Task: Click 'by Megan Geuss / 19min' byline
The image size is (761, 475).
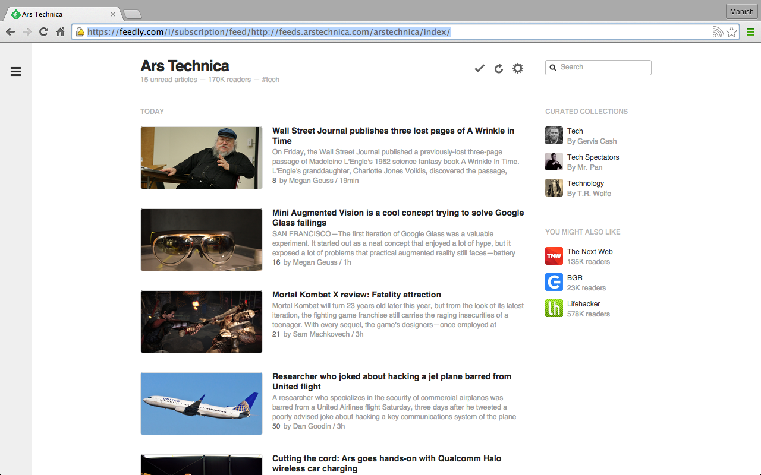Action: (x=319, y=180)
